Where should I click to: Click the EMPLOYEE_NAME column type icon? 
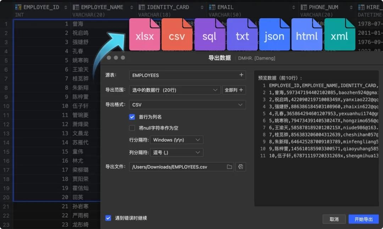click(76, 7)
